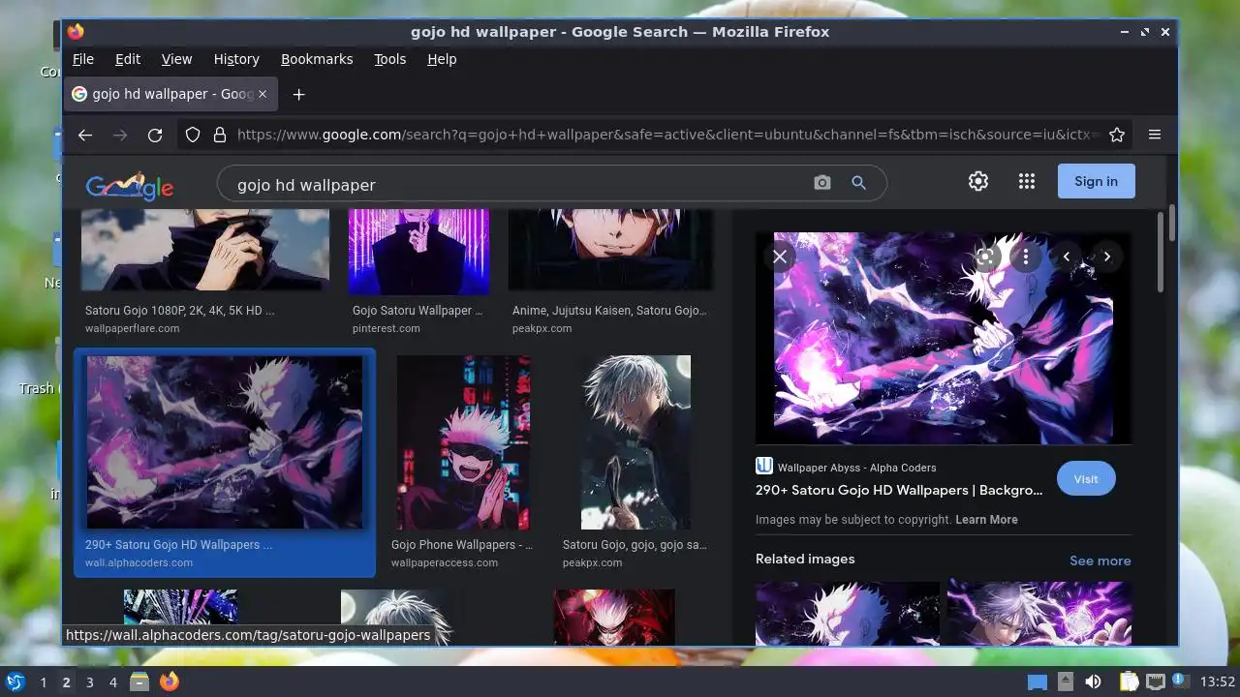Open Satoru Gojo peakpx.com moonlit thumbnail
This screenshot has height=697, width=1240.
click(635, 442)
